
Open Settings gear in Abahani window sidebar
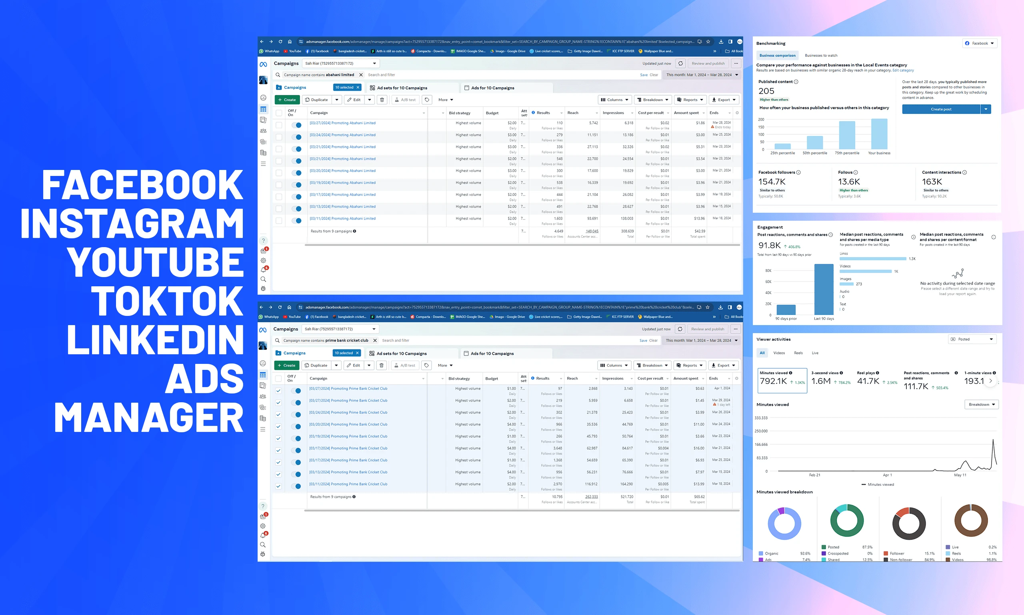coord(263,261)
